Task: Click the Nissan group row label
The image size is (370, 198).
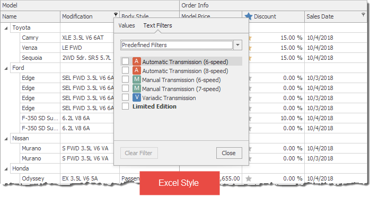Action: click(21, 138)
